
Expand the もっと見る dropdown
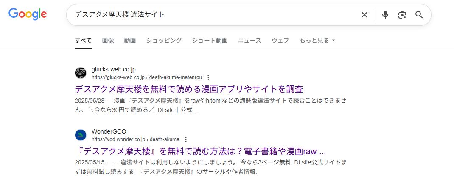(x=317, y=41)
